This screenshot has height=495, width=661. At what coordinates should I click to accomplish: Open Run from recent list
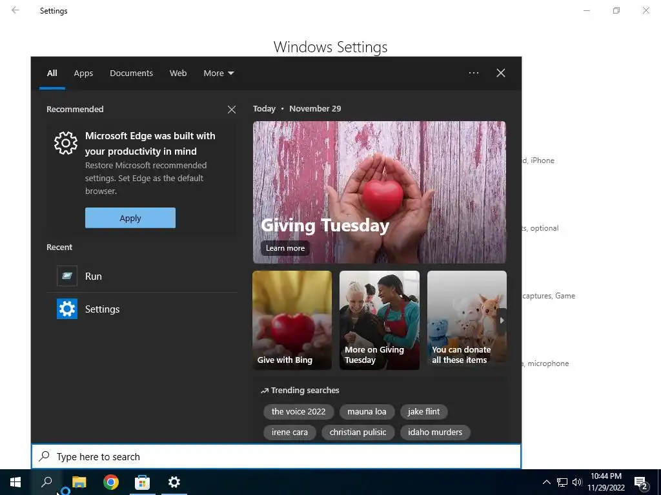tap(141, 276)
